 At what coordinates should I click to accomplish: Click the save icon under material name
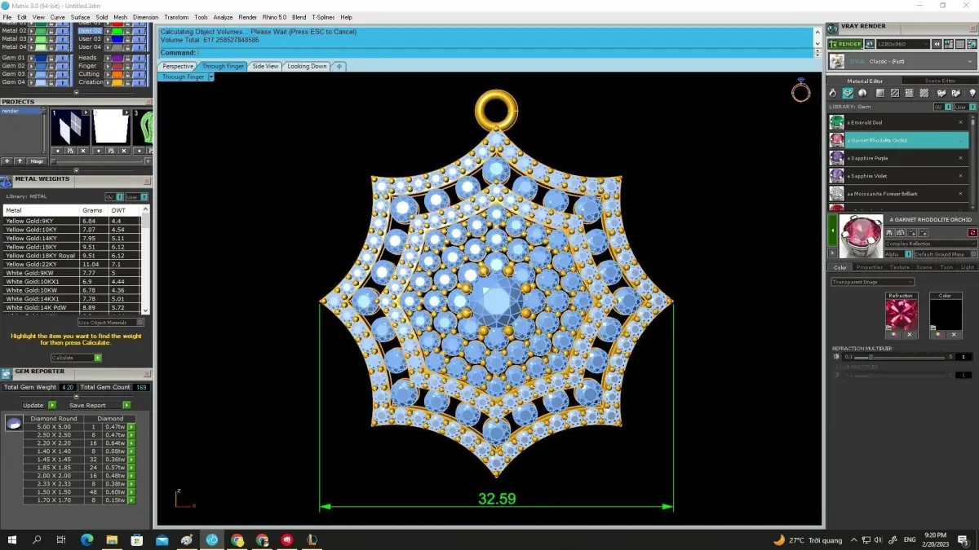[x=891, y=232]
